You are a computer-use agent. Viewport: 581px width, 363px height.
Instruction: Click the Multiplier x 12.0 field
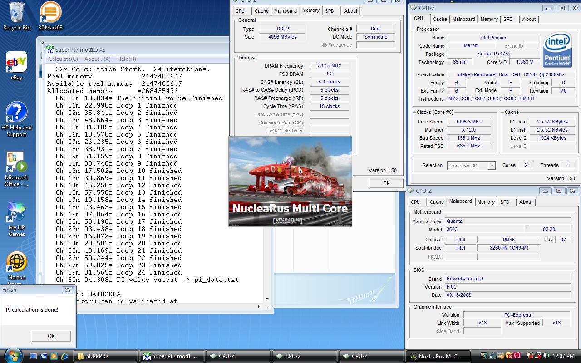click(x=469, y=130)
